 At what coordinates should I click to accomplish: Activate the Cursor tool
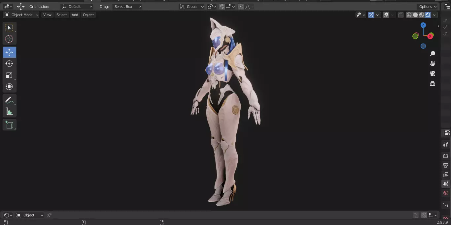[9, 39]
